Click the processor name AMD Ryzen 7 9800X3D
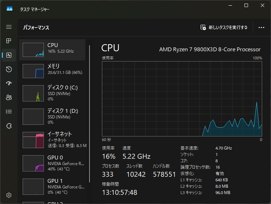 [210, 49]
